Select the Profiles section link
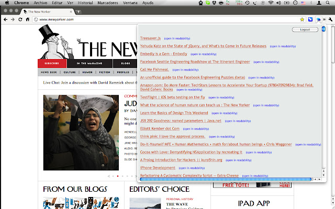The width and height of the screenshot is (335, 209). point(123,72)
